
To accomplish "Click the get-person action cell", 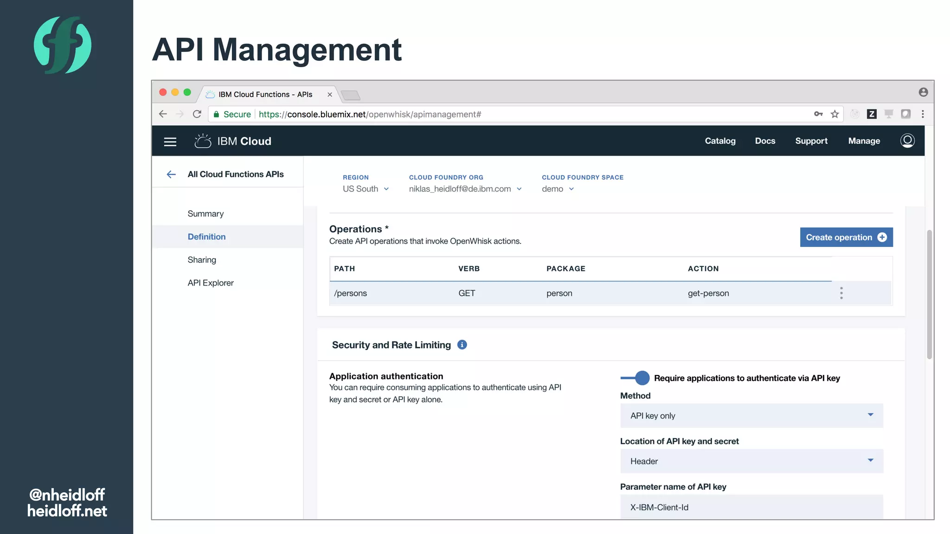I will point(708,293).
